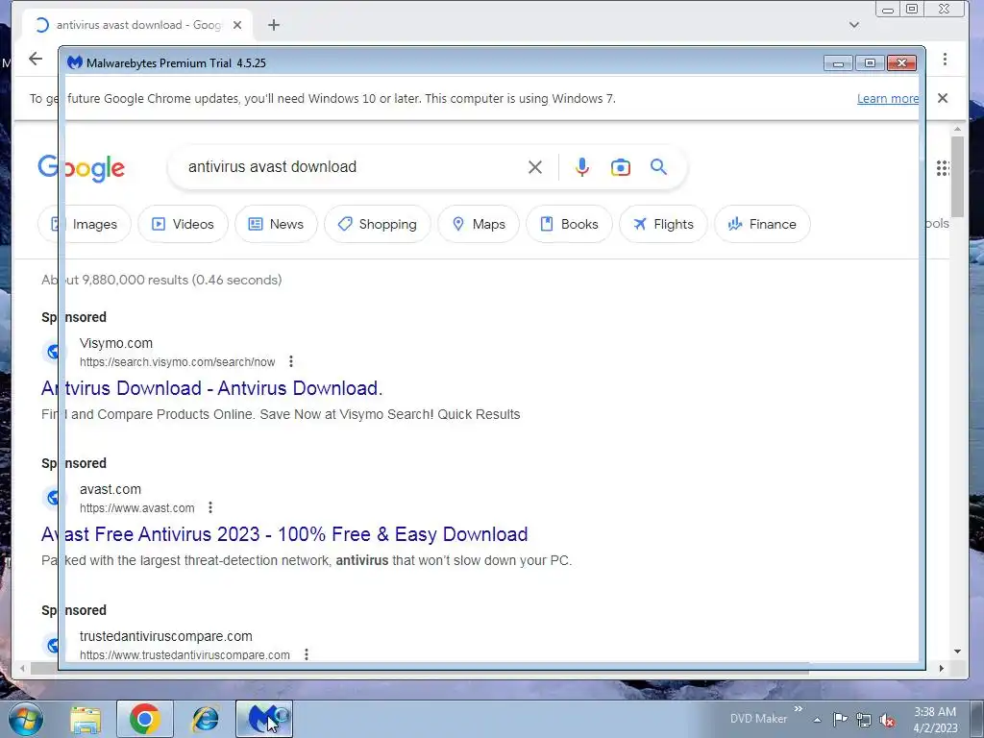Click the vertical scrollbar thumb
The height and width of the screenshot is (738, 984).
[956, 176]
